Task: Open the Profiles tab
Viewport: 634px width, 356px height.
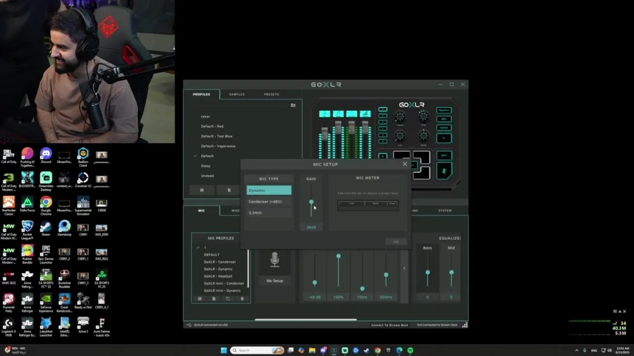Action: click(201, 94)
